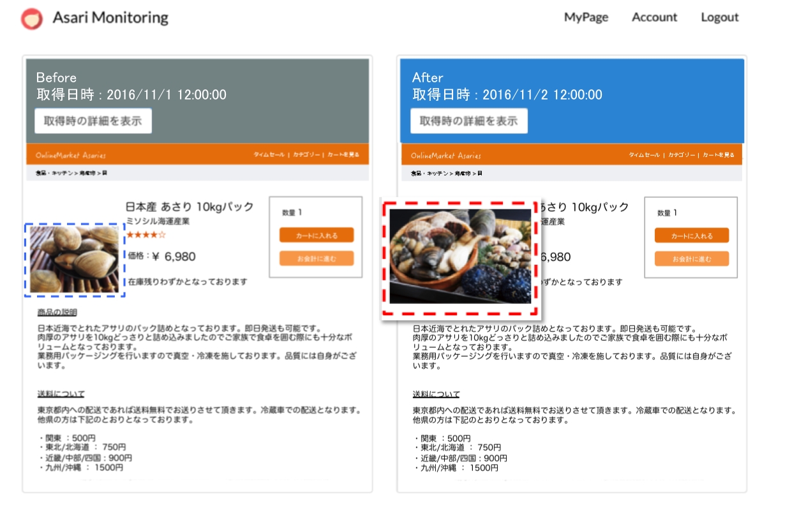
Task: Click the 数量 1 quantity in Before panel
Action: click(x=292, y=212)
